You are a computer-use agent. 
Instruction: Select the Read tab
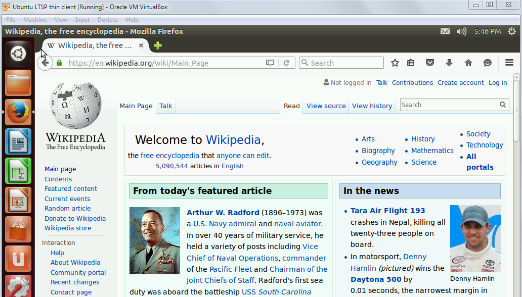pos(292,106)
